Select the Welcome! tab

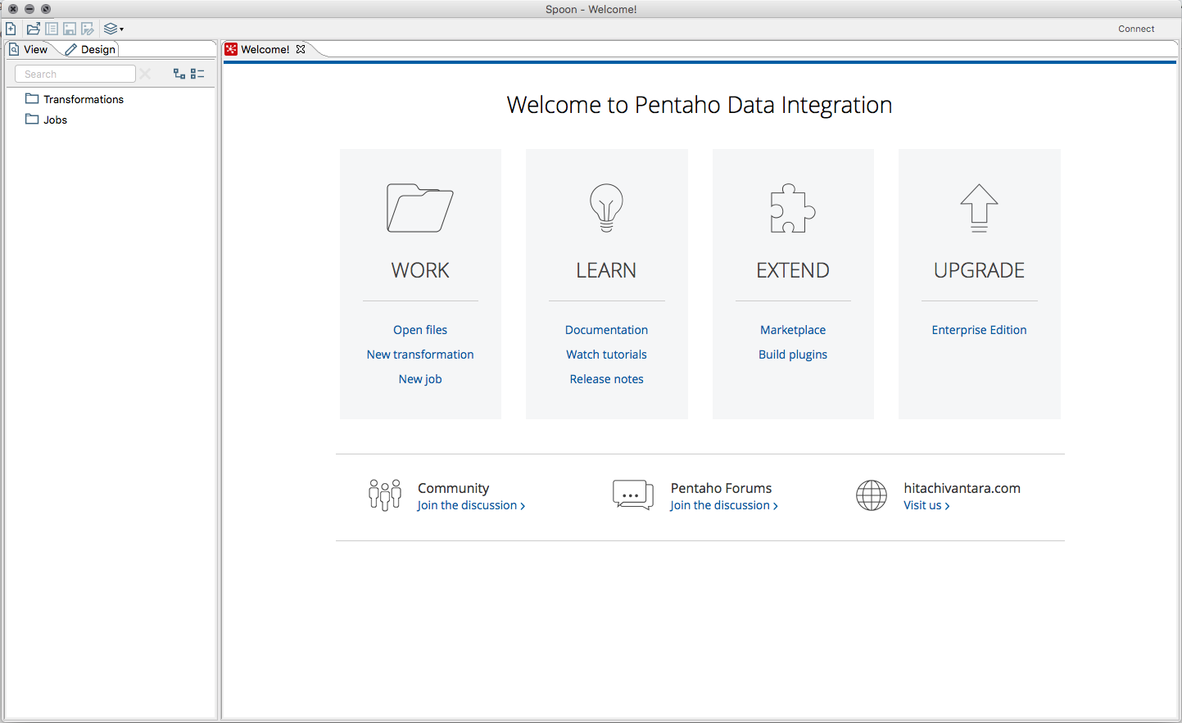tap(265, 49)
